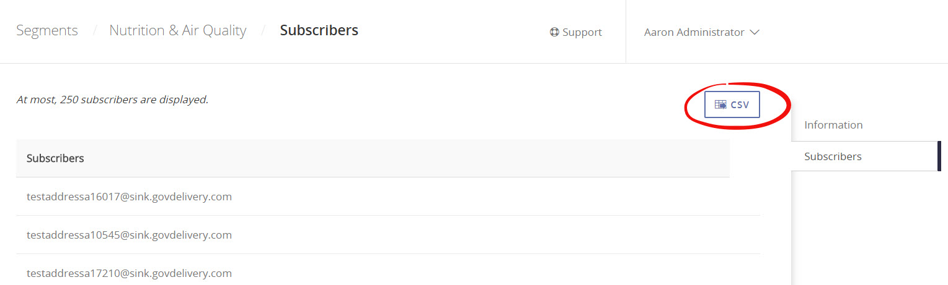Select the Subscribers tab in the sidebar

click(x=832, y=156)
